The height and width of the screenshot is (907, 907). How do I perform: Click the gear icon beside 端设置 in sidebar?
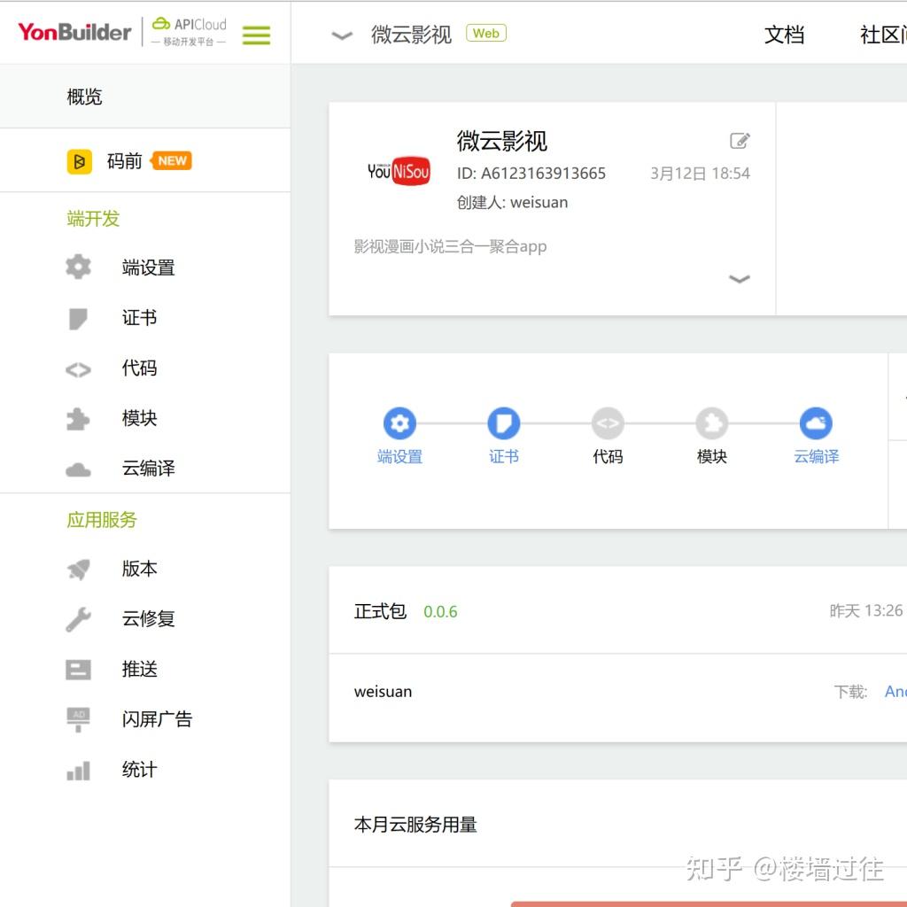[78, 267]
